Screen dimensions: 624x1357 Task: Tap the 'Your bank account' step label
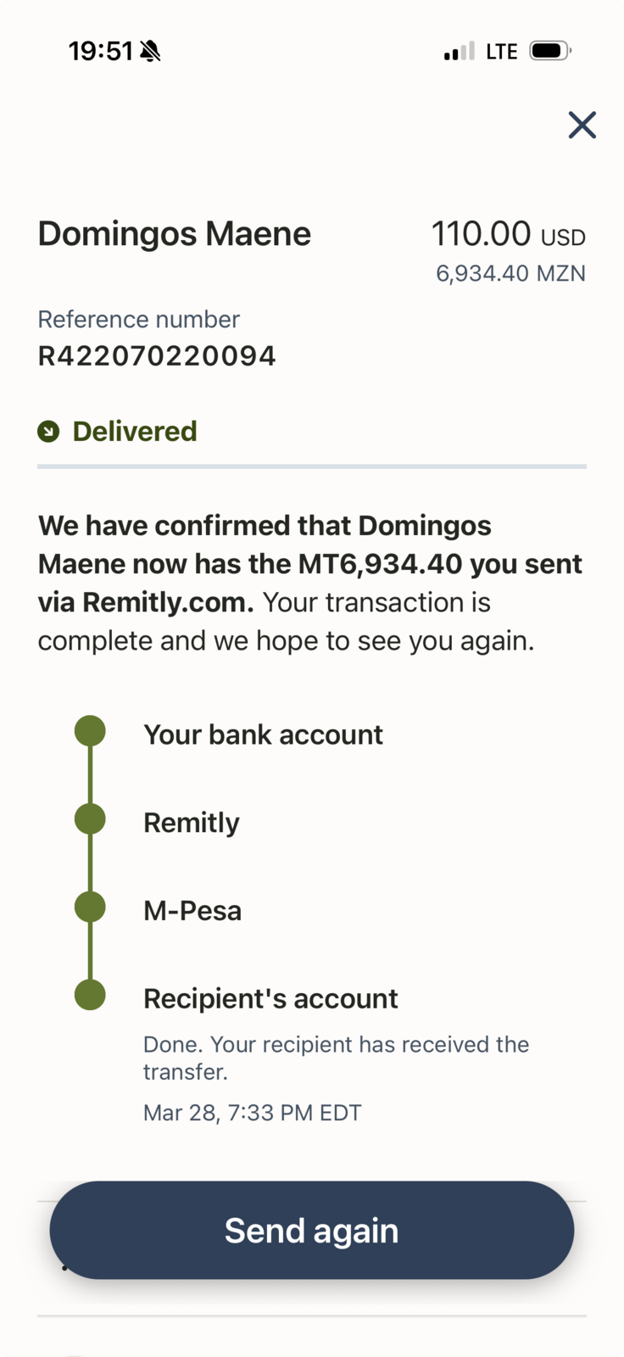[263, 734]
